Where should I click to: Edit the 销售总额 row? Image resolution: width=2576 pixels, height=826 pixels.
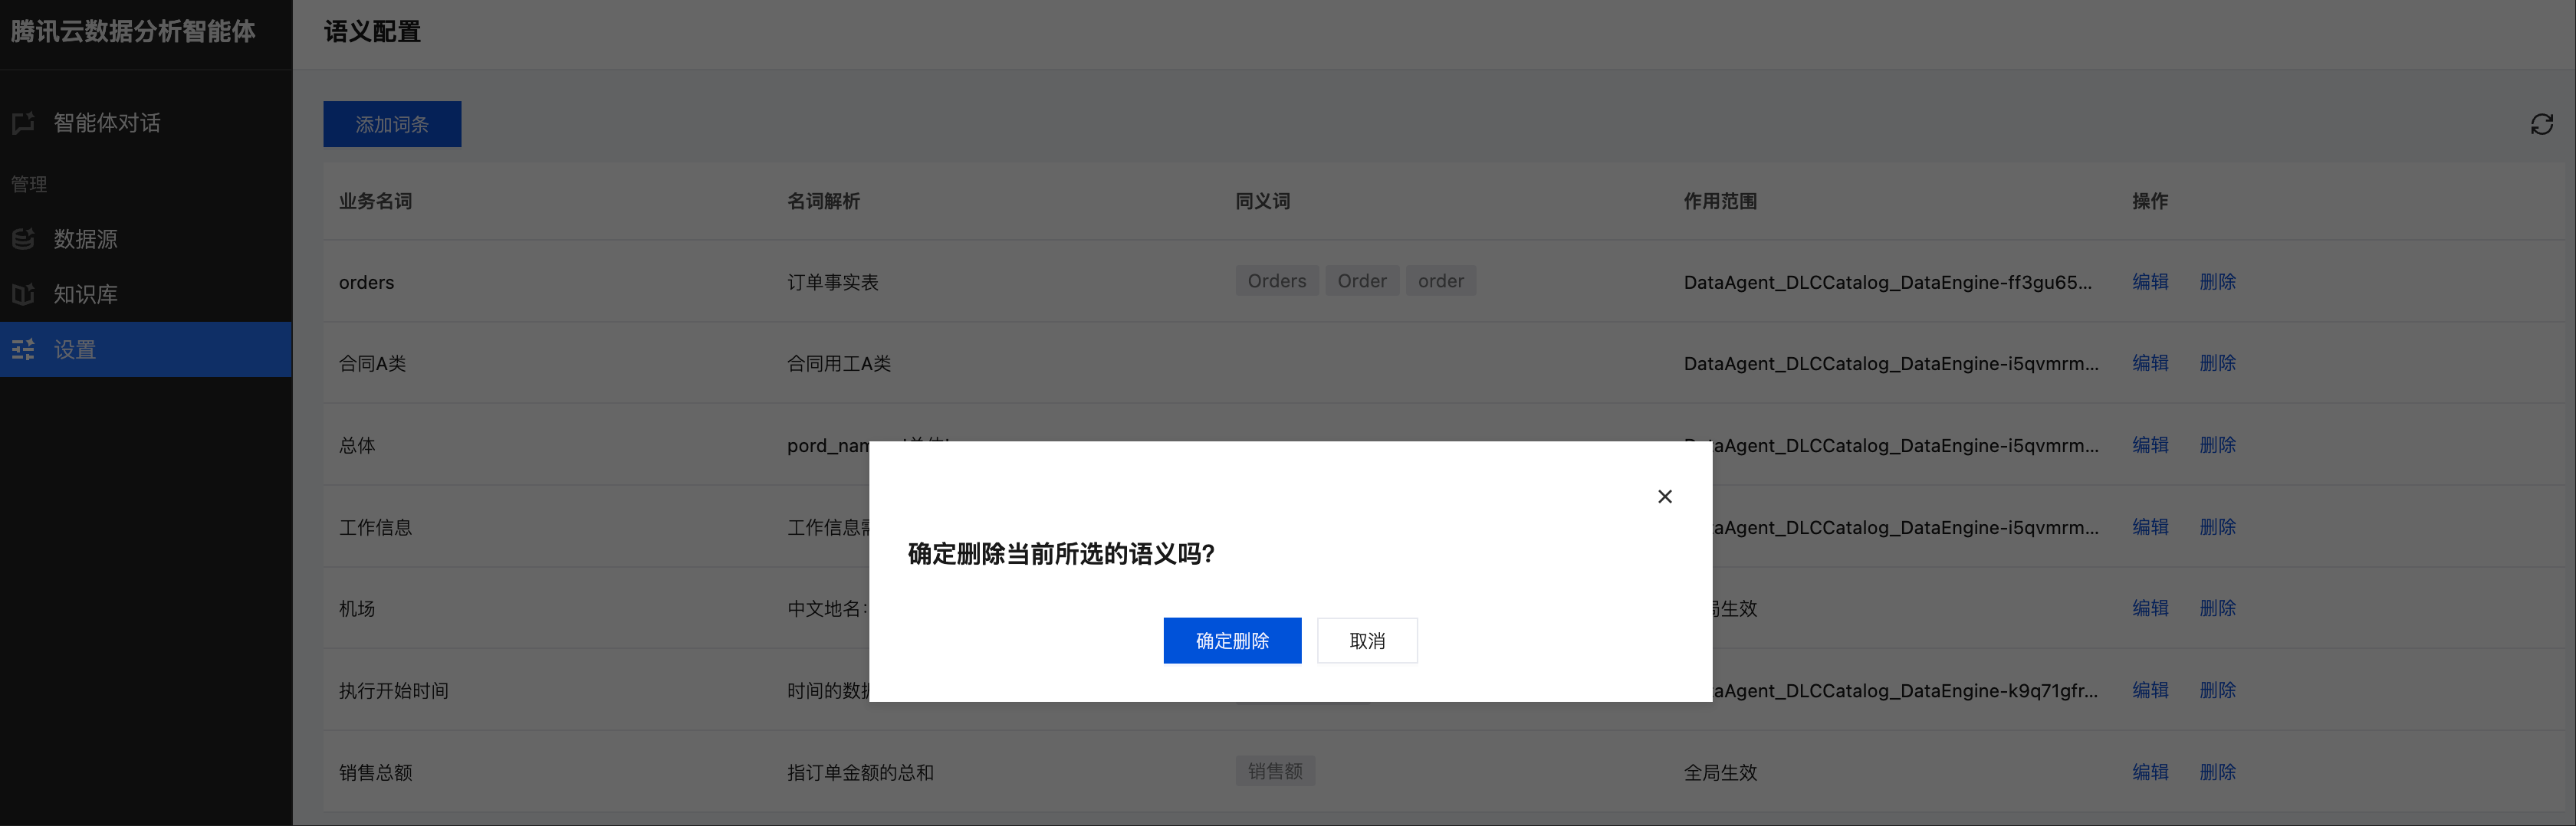(2150, 772)
